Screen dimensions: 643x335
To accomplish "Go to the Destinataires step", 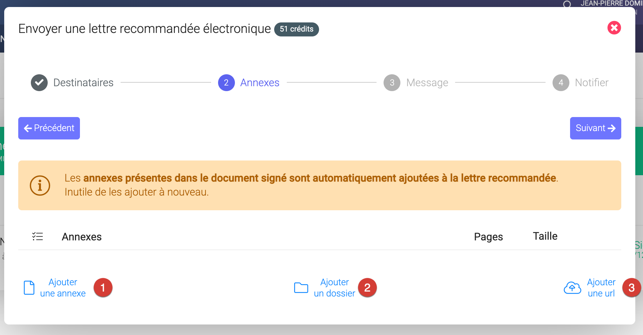I will point(83,83).
